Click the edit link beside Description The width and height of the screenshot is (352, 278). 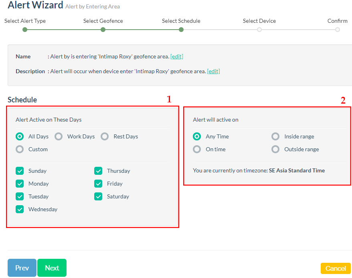click(x=213, y=71)
